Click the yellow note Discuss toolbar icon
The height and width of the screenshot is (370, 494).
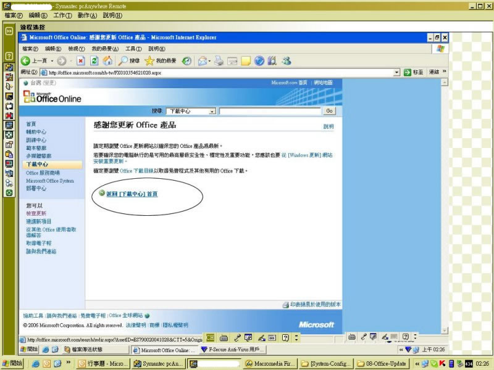coord(245,61)
